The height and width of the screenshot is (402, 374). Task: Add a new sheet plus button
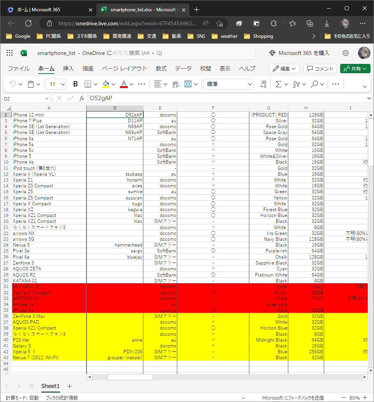(69, 386)
